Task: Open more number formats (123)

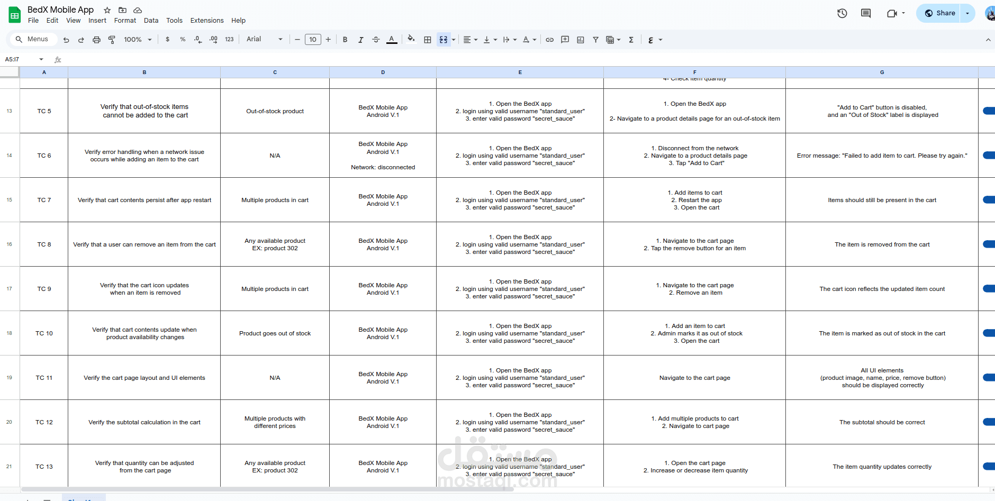Action: click(229, 40)
